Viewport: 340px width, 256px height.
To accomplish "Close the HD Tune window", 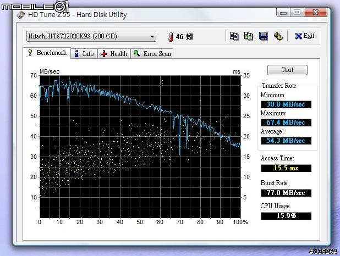I will pos(315,12).
